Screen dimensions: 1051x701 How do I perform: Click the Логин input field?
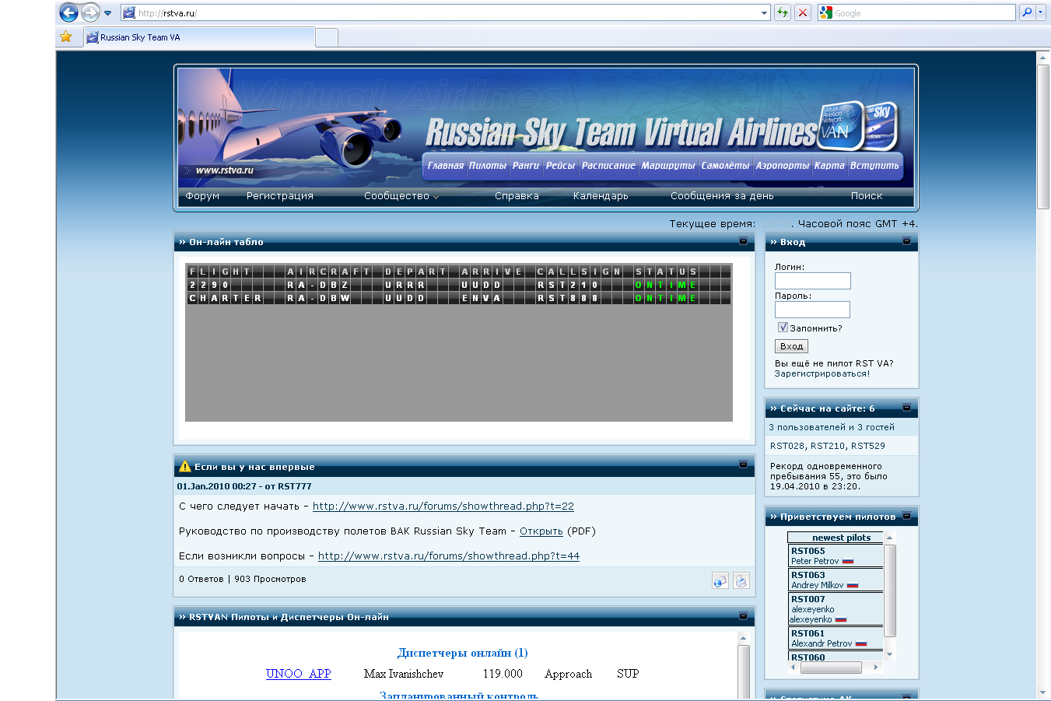coord(812,281)
